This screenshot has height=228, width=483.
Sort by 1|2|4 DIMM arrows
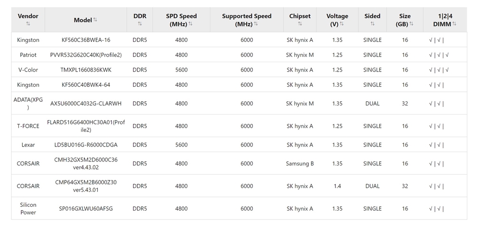(x=454, y=24)
